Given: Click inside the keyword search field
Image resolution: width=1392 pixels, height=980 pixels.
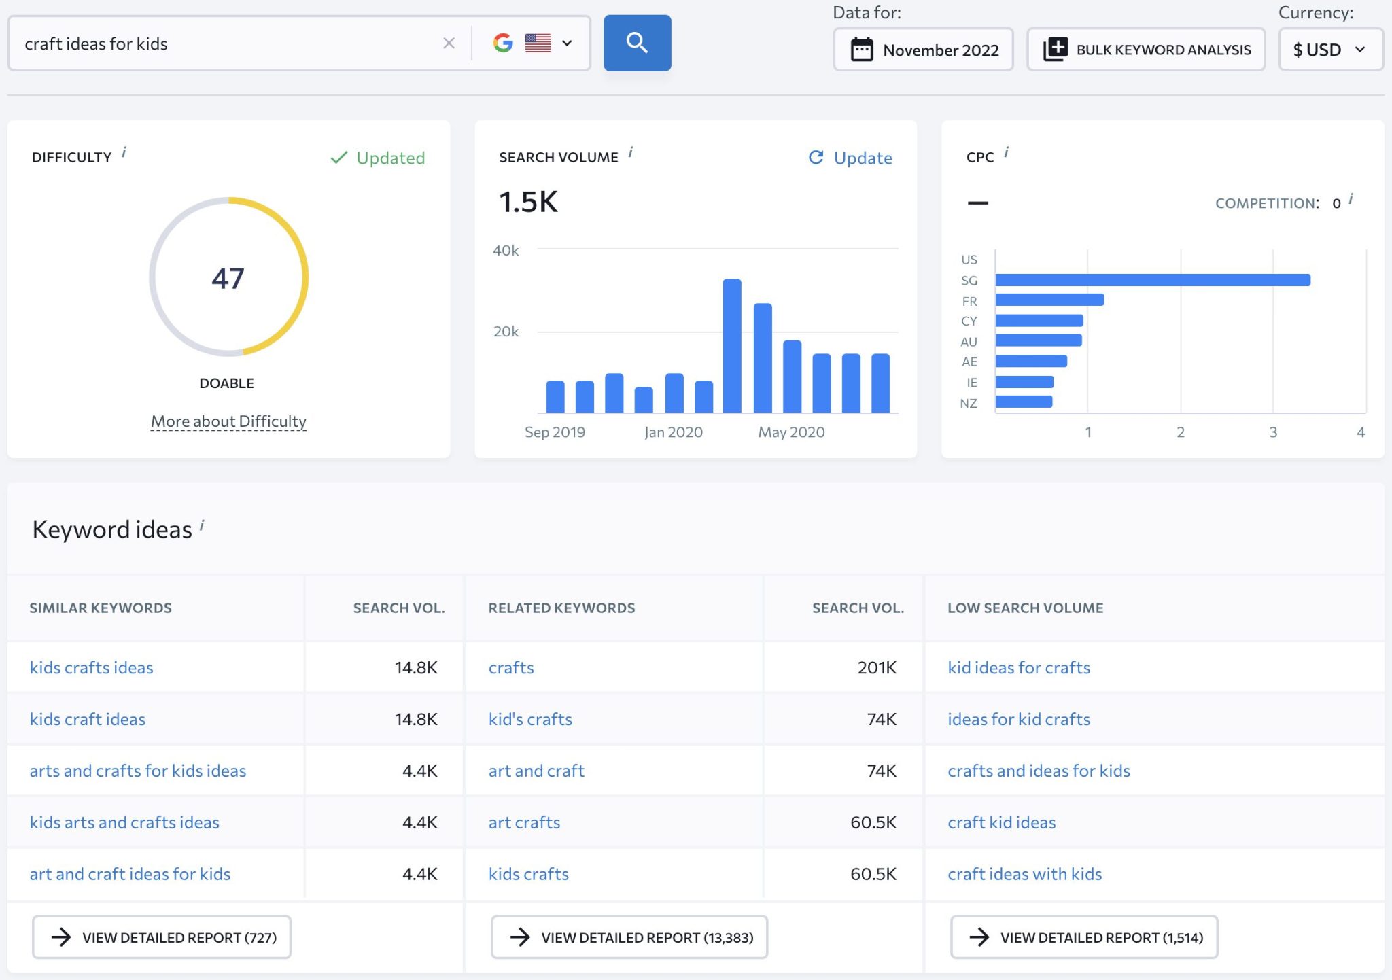Looking at the screenshot, I should pyautogui.click(x=204, y=43).
